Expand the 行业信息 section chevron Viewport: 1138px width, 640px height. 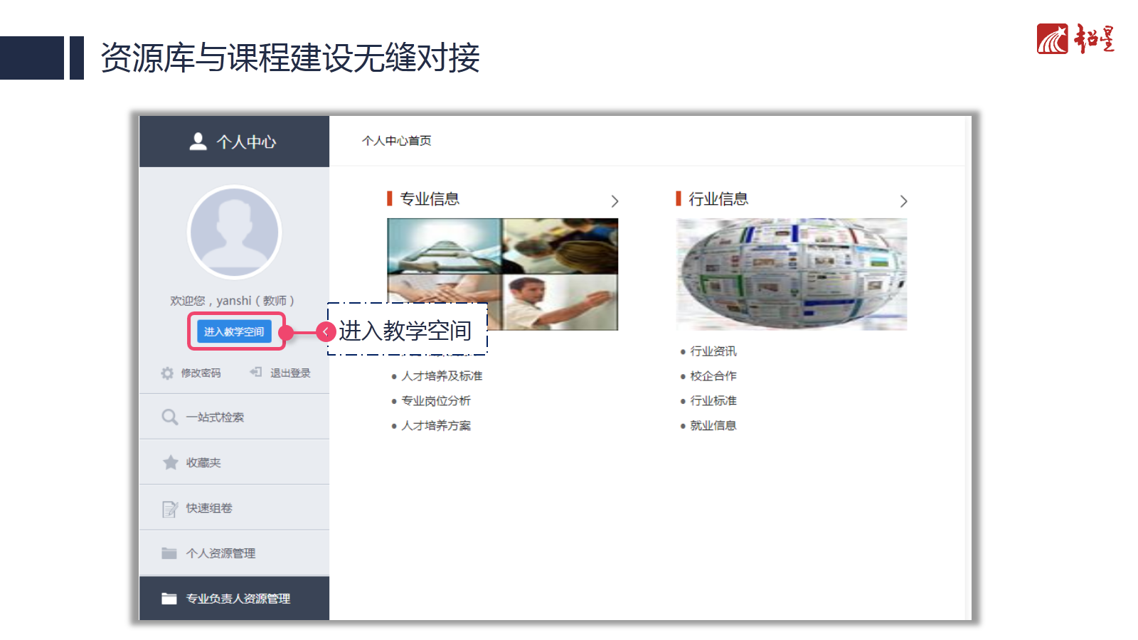[904, 201]
